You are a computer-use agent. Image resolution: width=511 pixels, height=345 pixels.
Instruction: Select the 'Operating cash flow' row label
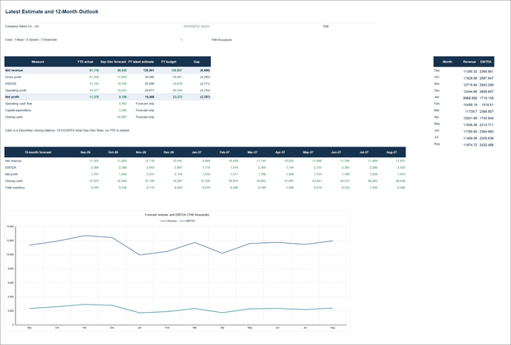click(x=19, y=104)
